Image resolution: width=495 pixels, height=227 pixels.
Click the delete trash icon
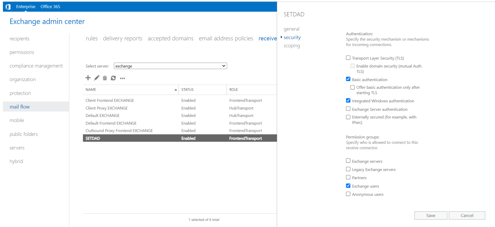pos(105,78)
